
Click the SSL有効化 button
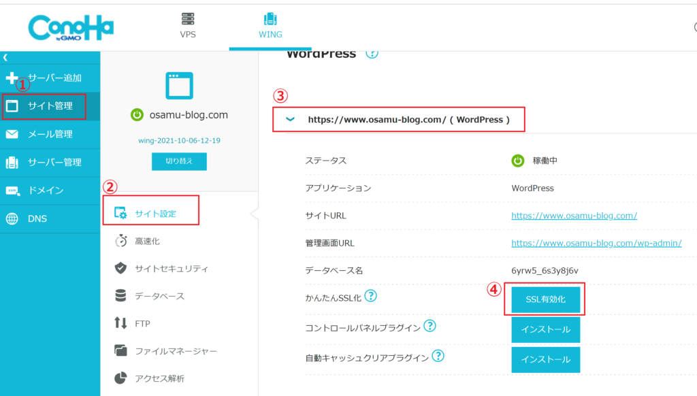(545, 299)
